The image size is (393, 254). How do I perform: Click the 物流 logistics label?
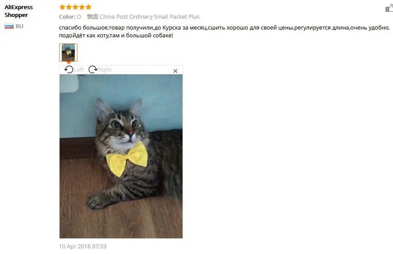click(x=93, y=17)
